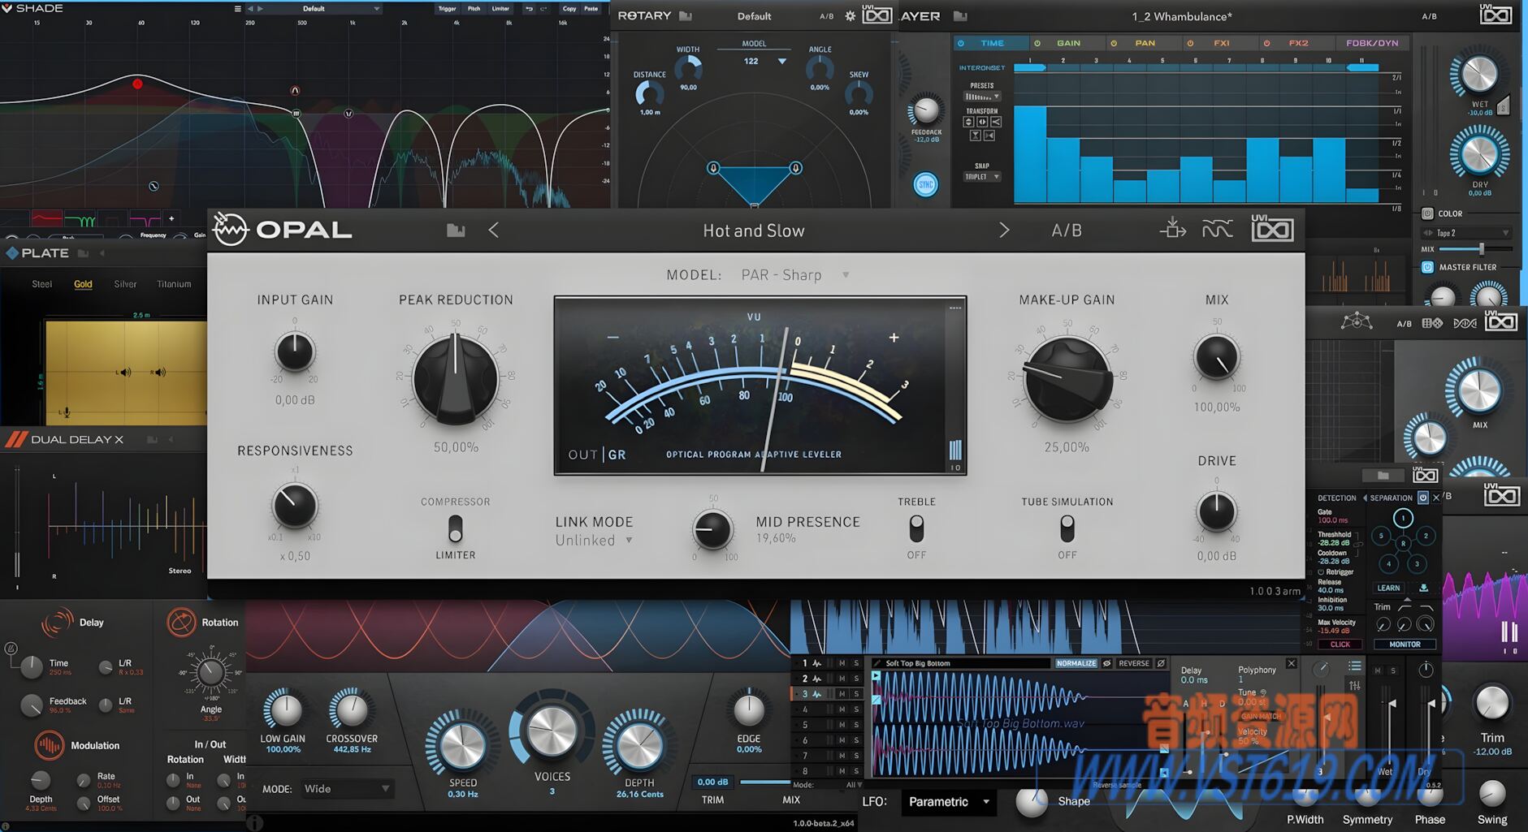1528x832 pixels.
Task: Switch to the TIME tab in Relayer
Action: click(x=991, y=43)
